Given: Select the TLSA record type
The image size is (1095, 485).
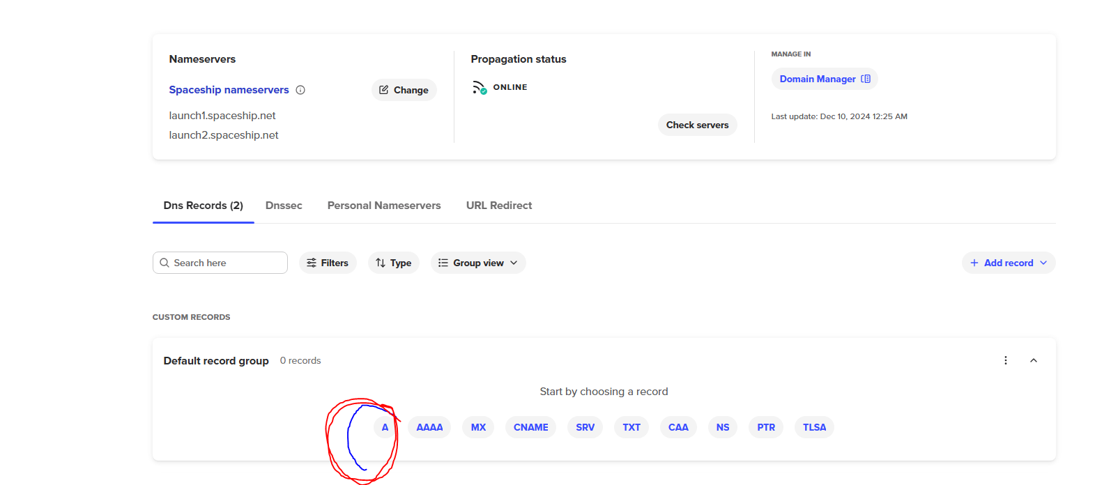Looking at the screenshot, I should [814, 427].
